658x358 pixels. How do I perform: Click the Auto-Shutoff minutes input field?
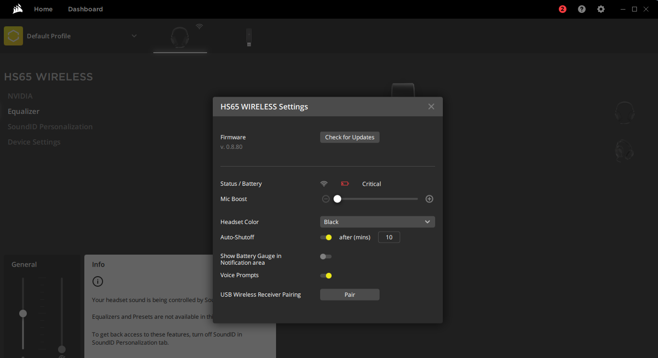tap(389, 237)
